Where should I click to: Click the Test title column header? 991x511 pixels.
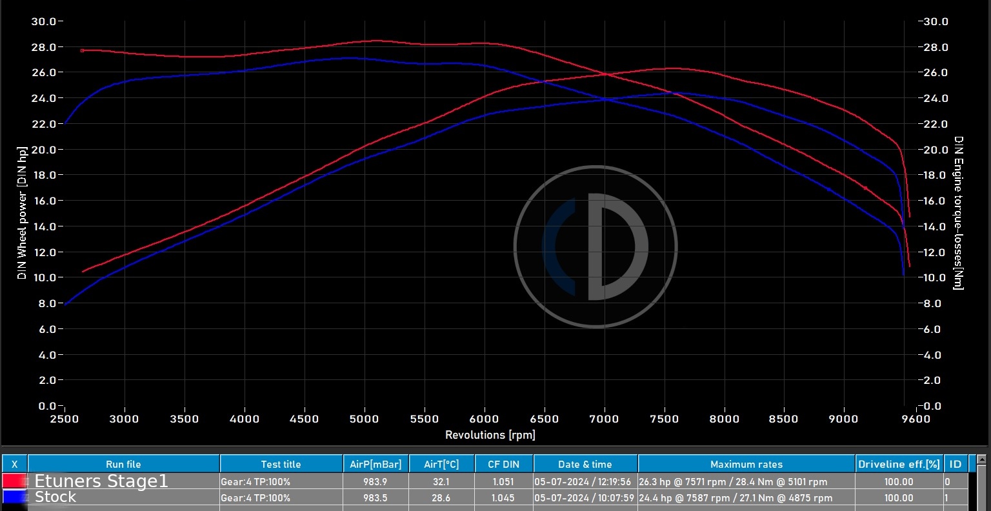click(281, 464)
